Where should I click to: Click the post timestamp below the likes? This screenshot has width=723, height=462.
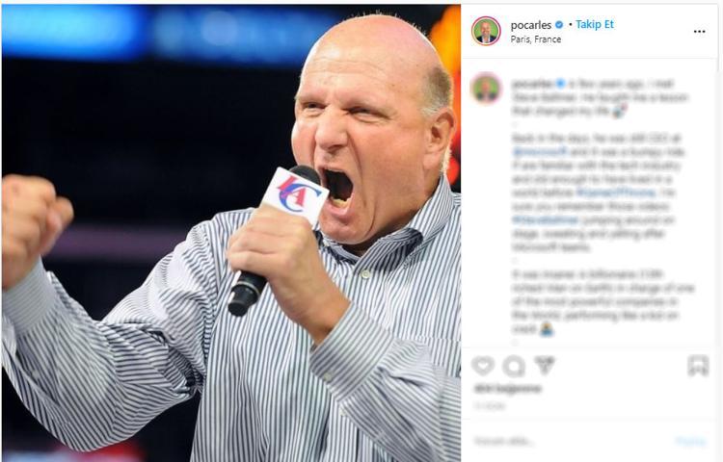490,406
